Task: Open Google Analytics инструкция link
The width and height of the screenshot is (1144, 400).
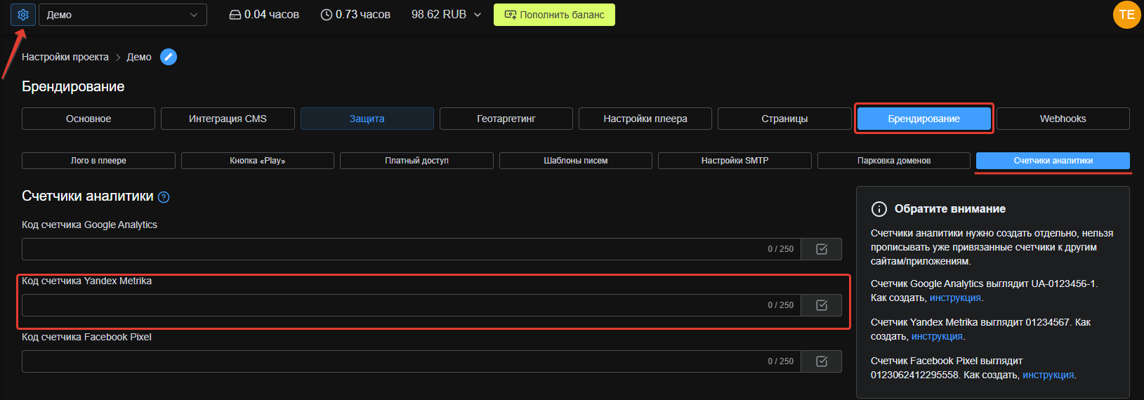Action: pyautogui.click(x=955, y=298)
